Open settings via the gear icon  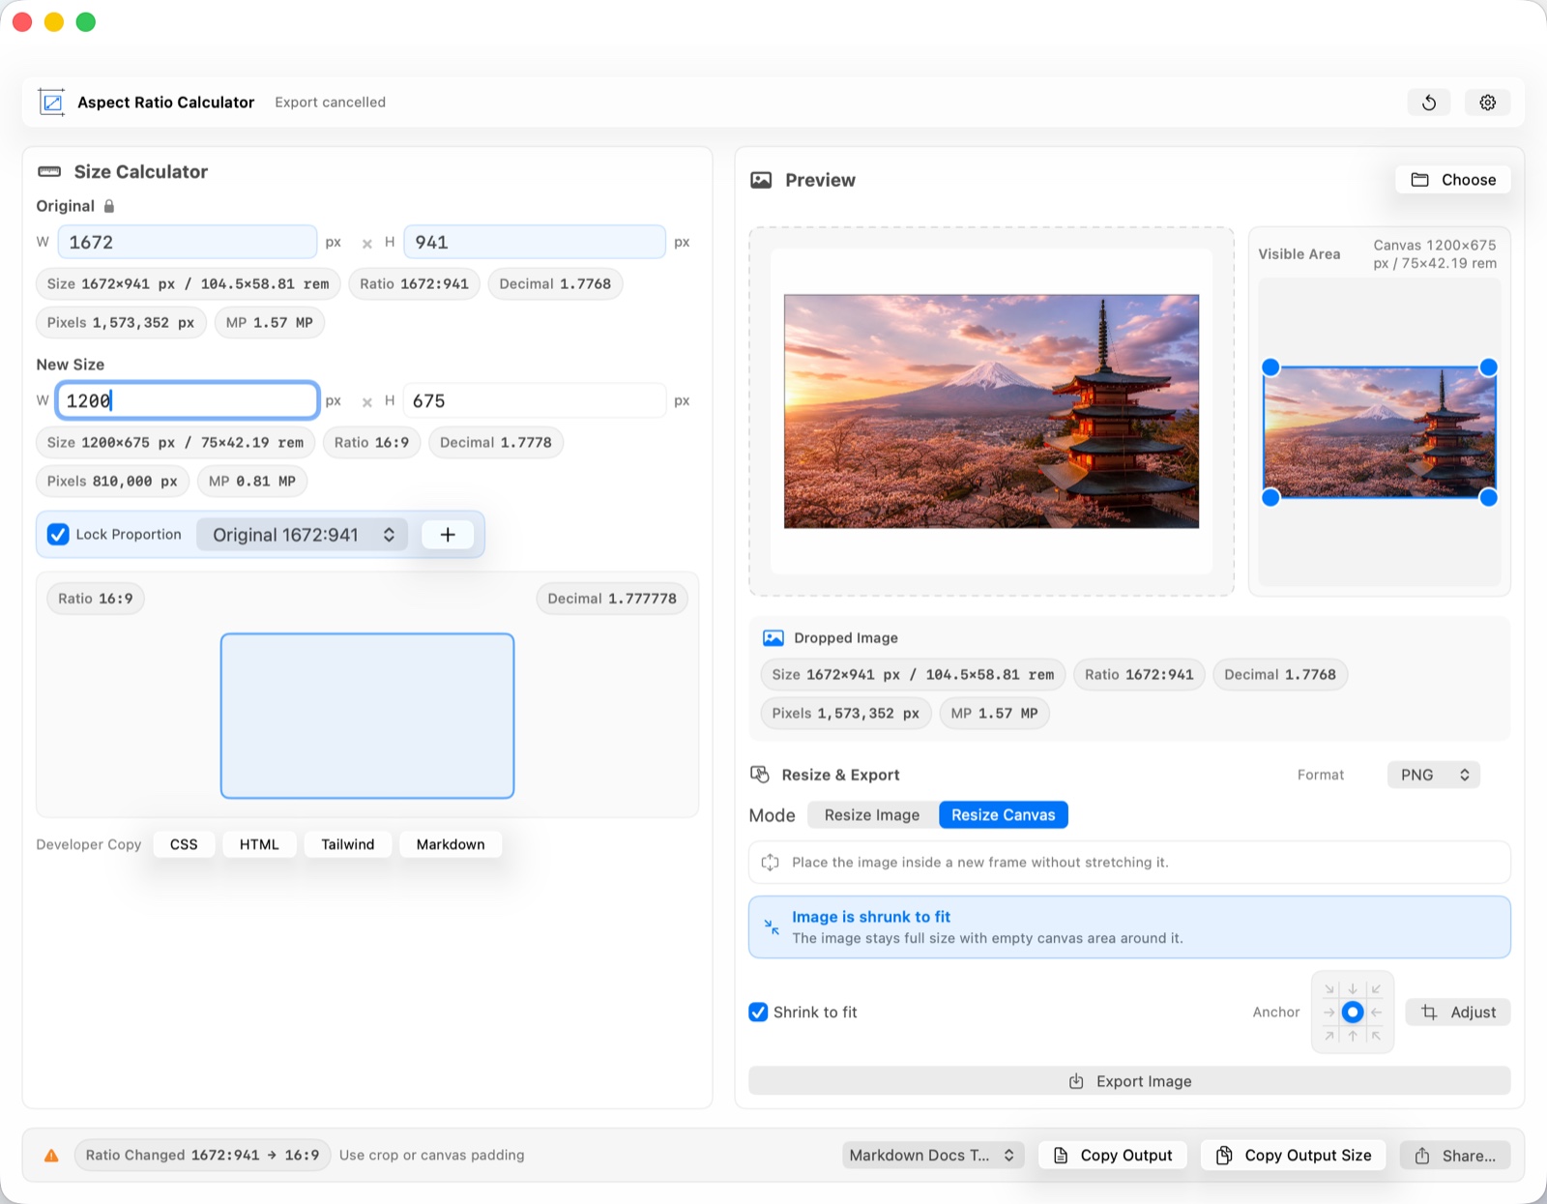(1487, 103)
